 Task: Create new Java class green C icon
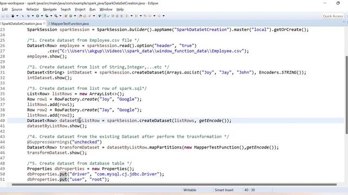pyautogui.click(x=71, y=16)
